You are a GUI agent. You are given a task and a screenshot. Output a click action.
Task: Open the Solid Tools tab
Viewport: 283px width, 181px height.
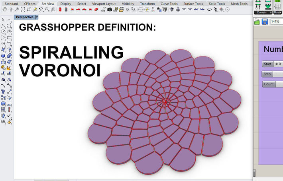click(x=217, y=4)
